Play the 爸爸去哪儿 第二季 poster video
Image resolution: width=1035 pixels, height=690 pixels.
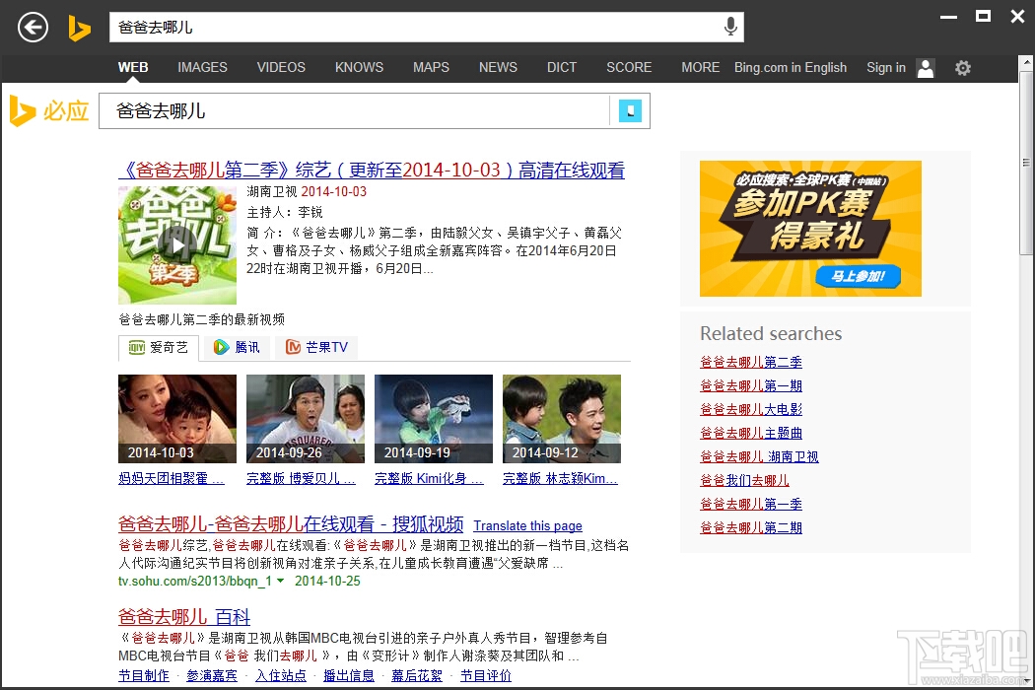click(x=176, y=245)
